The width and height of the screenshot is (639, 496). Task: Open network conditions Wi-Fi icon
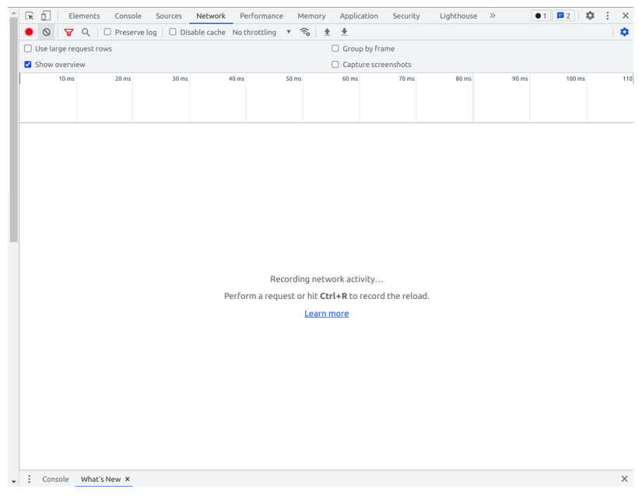pyautogui.click(x=305, y=32)
